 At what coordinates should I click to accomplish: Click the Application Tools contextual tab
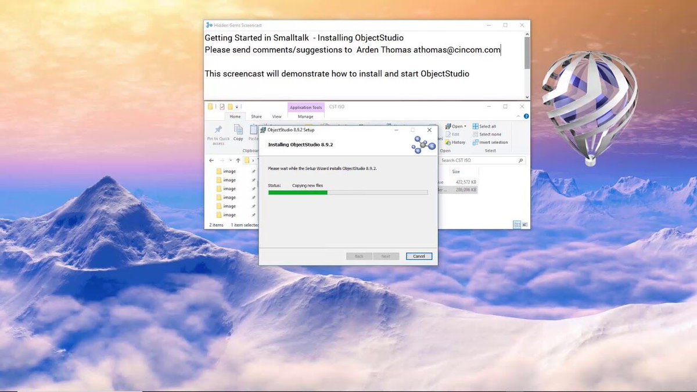(306, 107)
